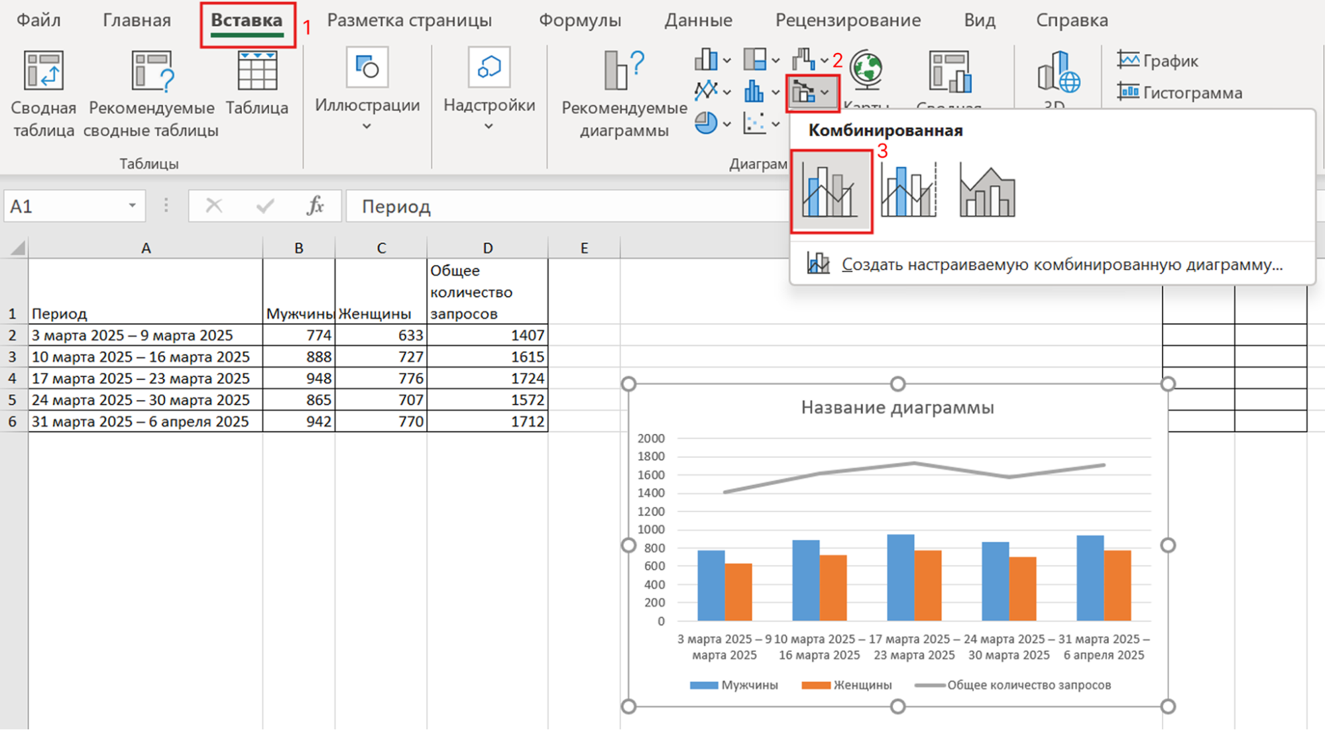Click the Сводная таблица icon
Screen dimensions: 1325x730
click(x=44, y=70)
